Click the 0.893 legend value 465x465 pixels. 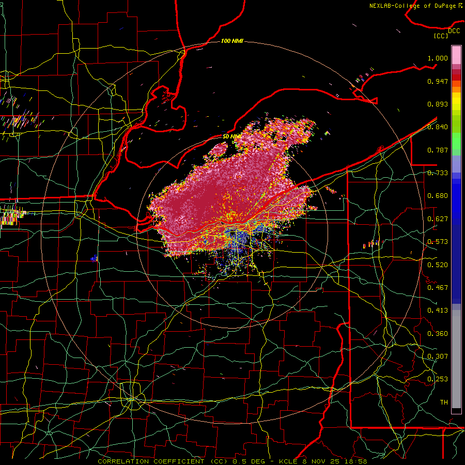coord(438,104)
